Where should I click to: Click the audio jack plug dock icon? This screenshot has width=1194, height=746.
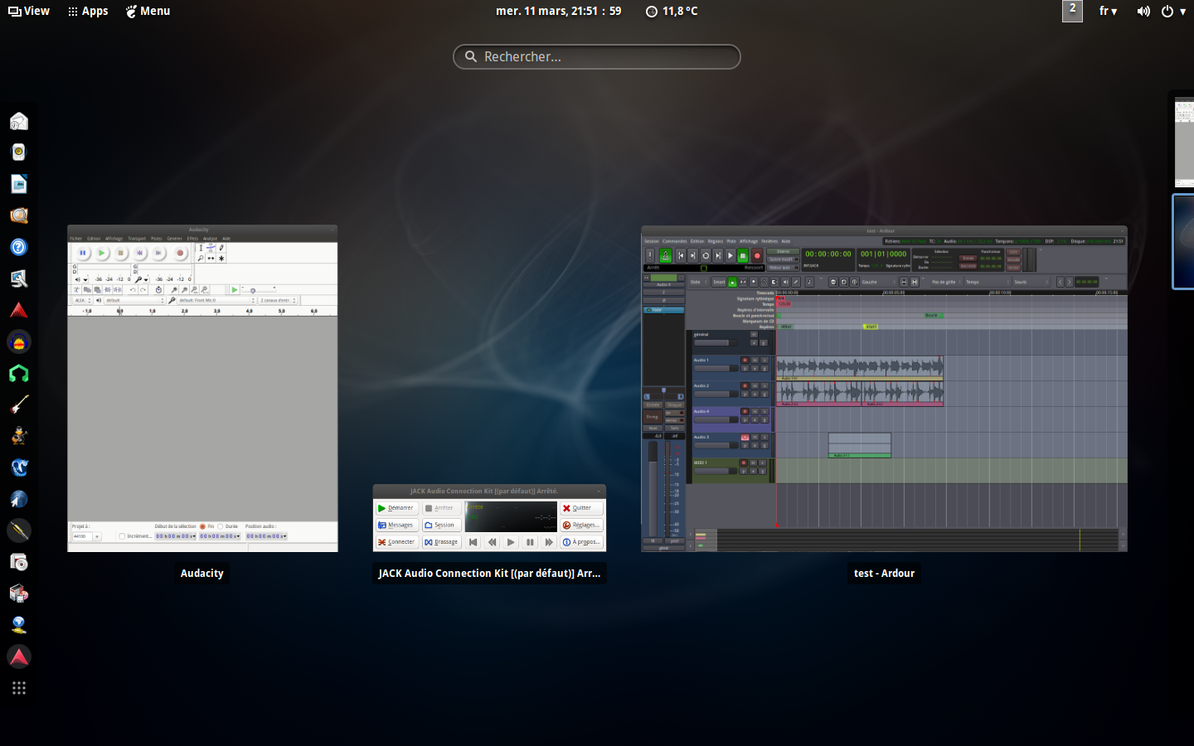coord(18,530)
